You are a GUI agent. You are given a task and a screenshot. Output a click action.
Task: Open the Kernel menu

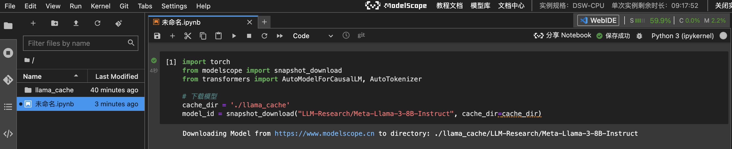click(100, 6)
